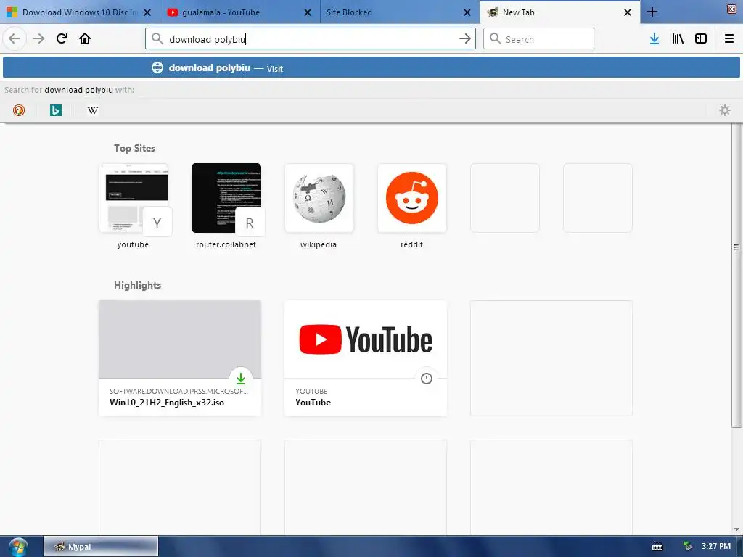The image size is (743, 557).
Task: Open search settings gear
Action: (725, 110)
